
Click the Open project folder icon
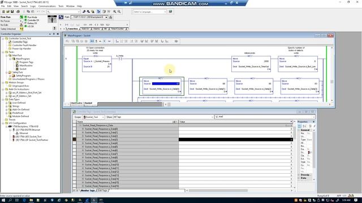7,11
